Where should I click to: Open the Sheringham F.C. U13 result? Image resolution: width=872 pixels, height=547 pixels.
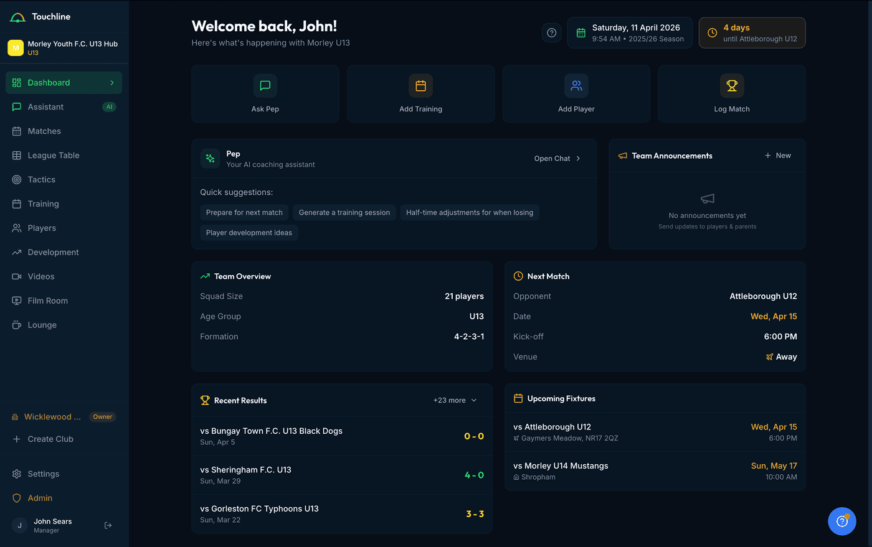(342, 475)
